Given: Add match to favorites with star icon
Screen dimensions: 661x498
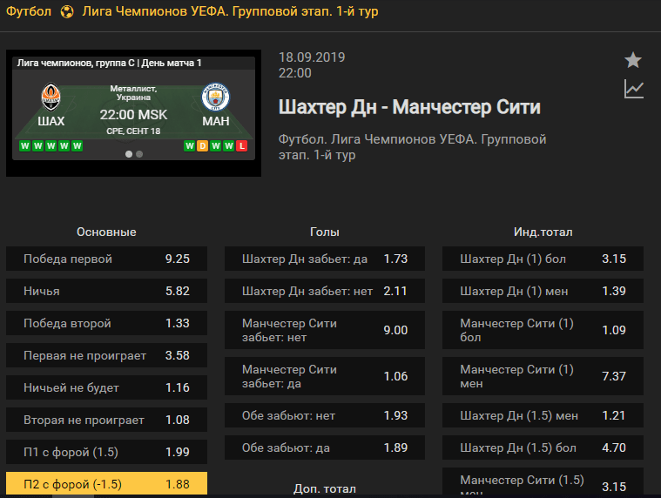Looking at the screenshot, I should [633, 60].
